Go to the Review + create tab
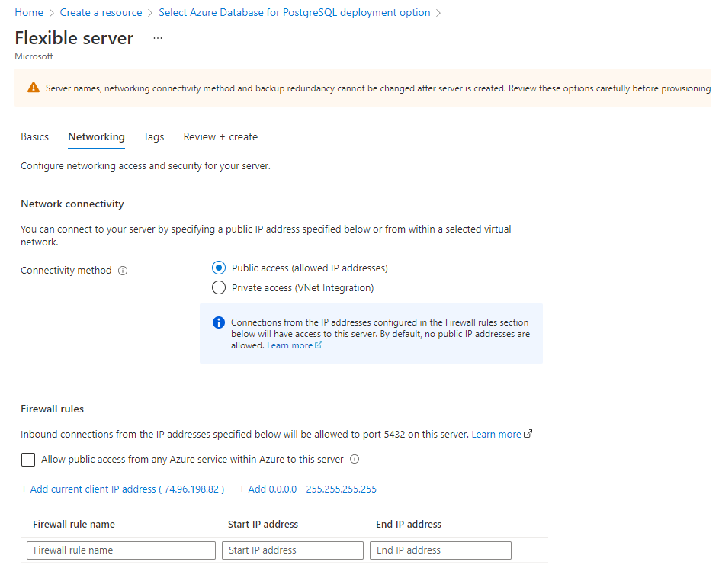The width and height of the screenshot is (722, 584). (x=220, y=136)
